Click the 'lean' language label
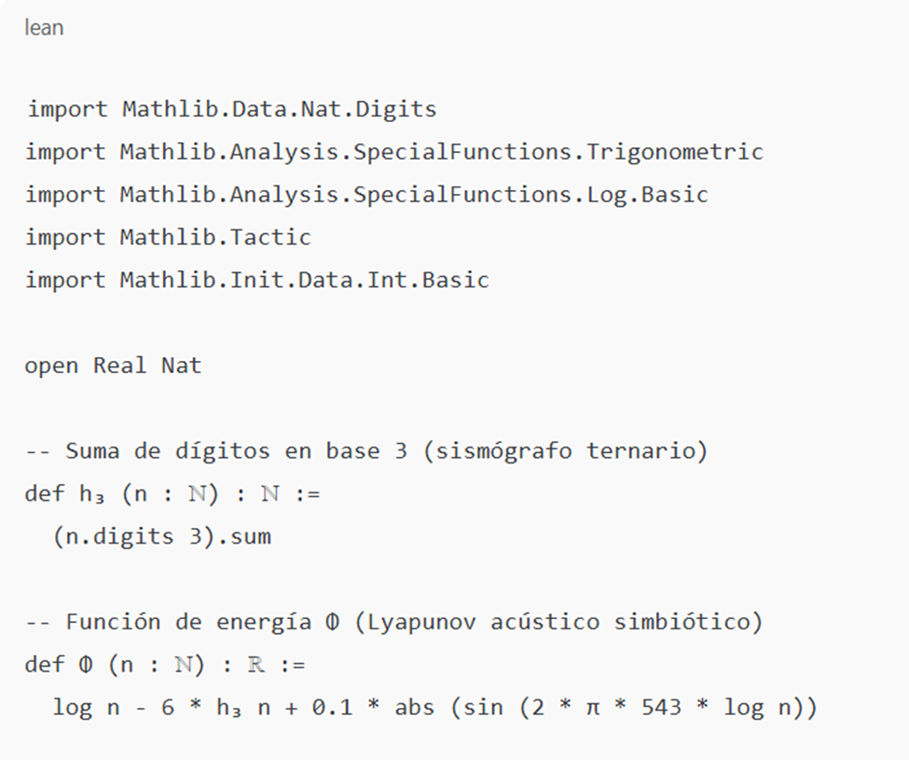Screen dimensions: 909x760 click(44, 28)
